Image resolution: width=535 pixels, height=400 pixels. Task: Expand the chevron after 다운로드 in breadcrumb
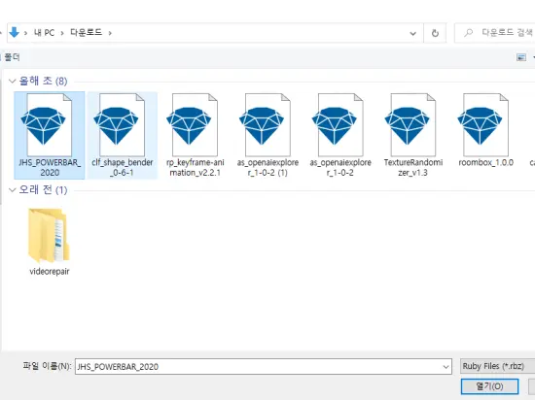[x=110, y=33]
